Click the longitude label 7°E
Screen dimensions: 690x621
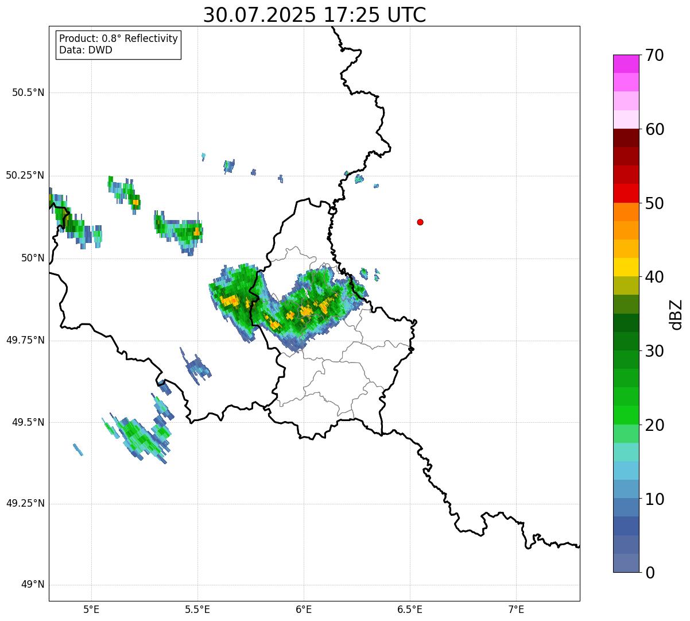(x=516, y=610)
